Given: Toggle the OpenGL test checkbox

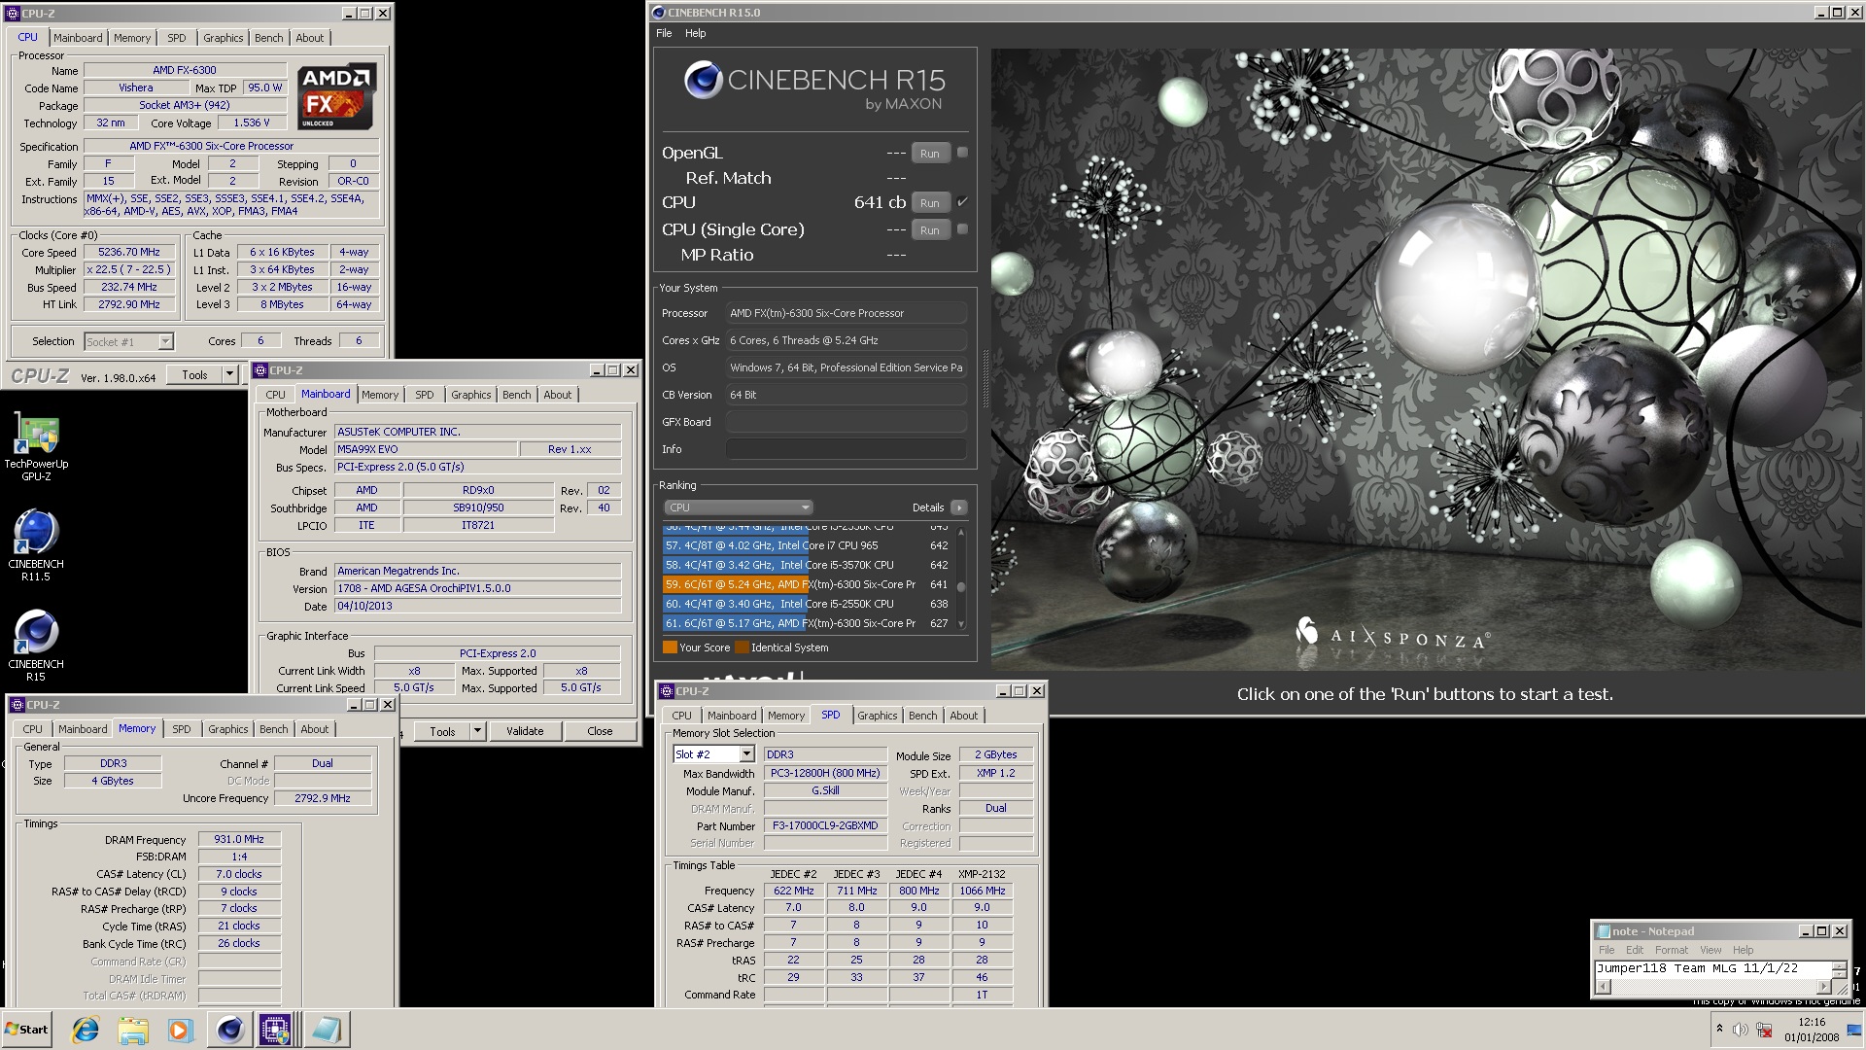Looking at the screenshot, I should click(x=962, y=153).
